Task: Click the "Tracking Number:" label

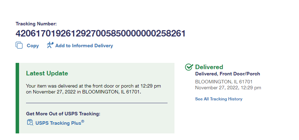Action: [36, 24]
